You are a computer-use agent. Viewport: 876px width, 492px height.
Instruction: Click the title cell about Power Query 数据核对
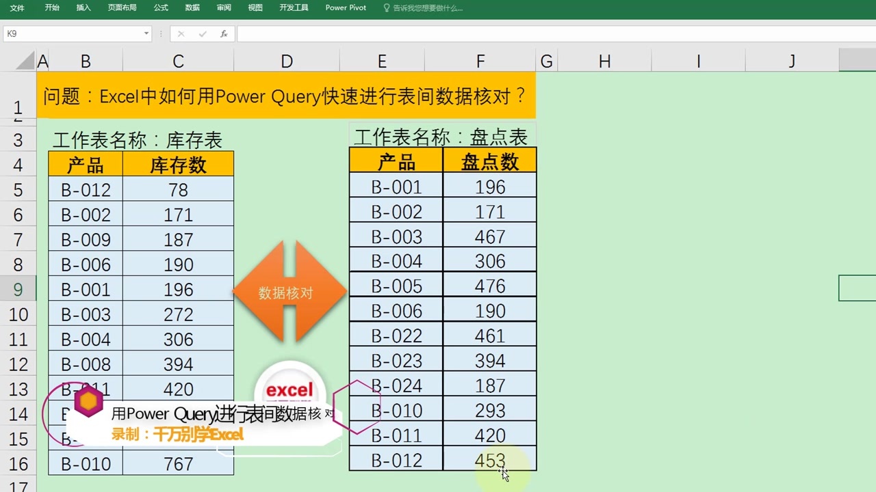pyautogui.click(x=286, y=96)
